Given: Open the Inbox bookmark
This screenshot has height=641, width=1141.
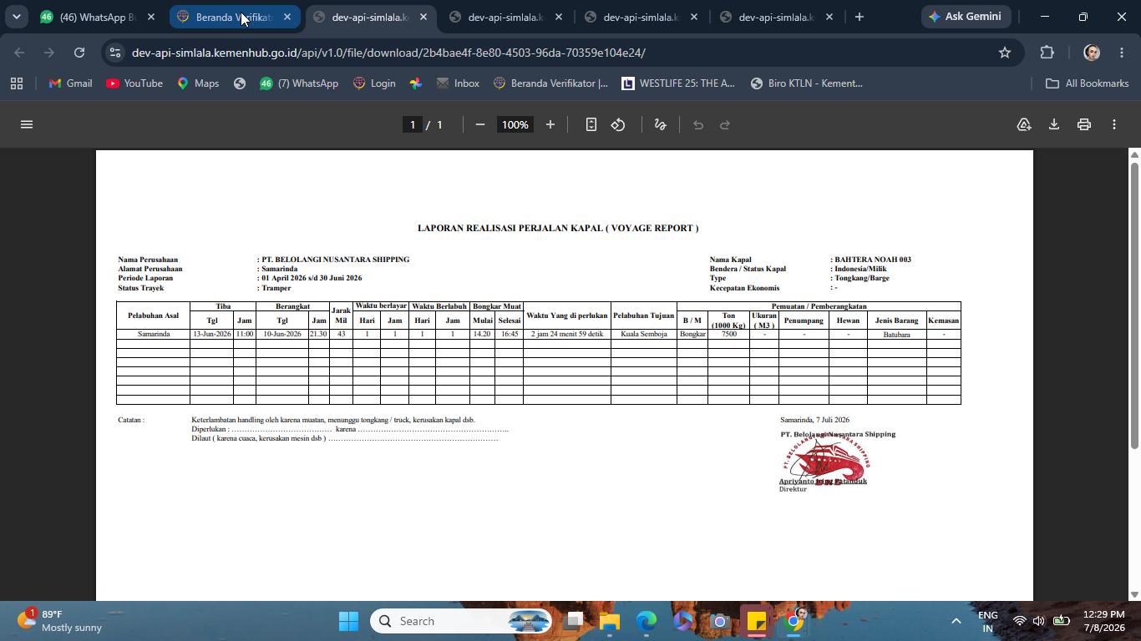Looking at the screenshot, I should (x=458, y=83).
